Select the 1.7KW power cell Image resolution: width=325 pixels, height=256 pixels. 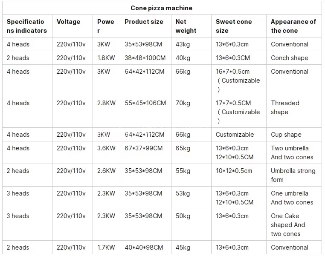pyautogui.click(x=106, y=247)
